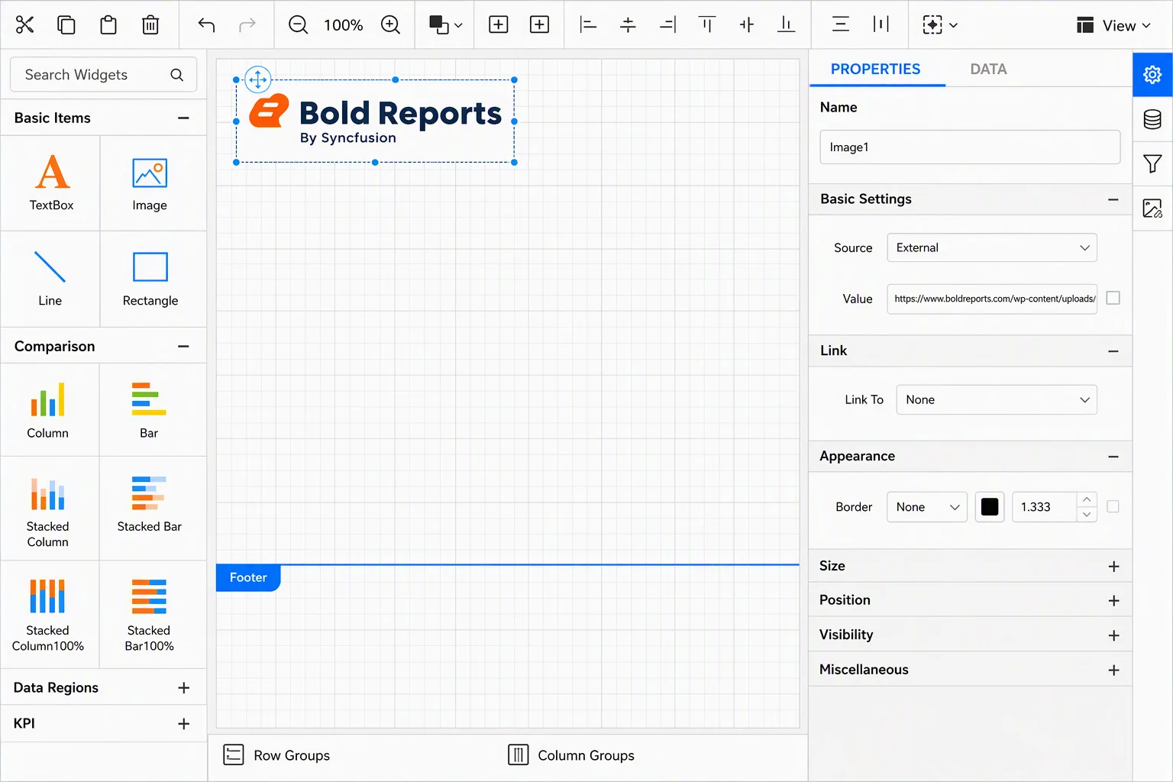
Task: Open the View menu
Action: click(1113, 25)
